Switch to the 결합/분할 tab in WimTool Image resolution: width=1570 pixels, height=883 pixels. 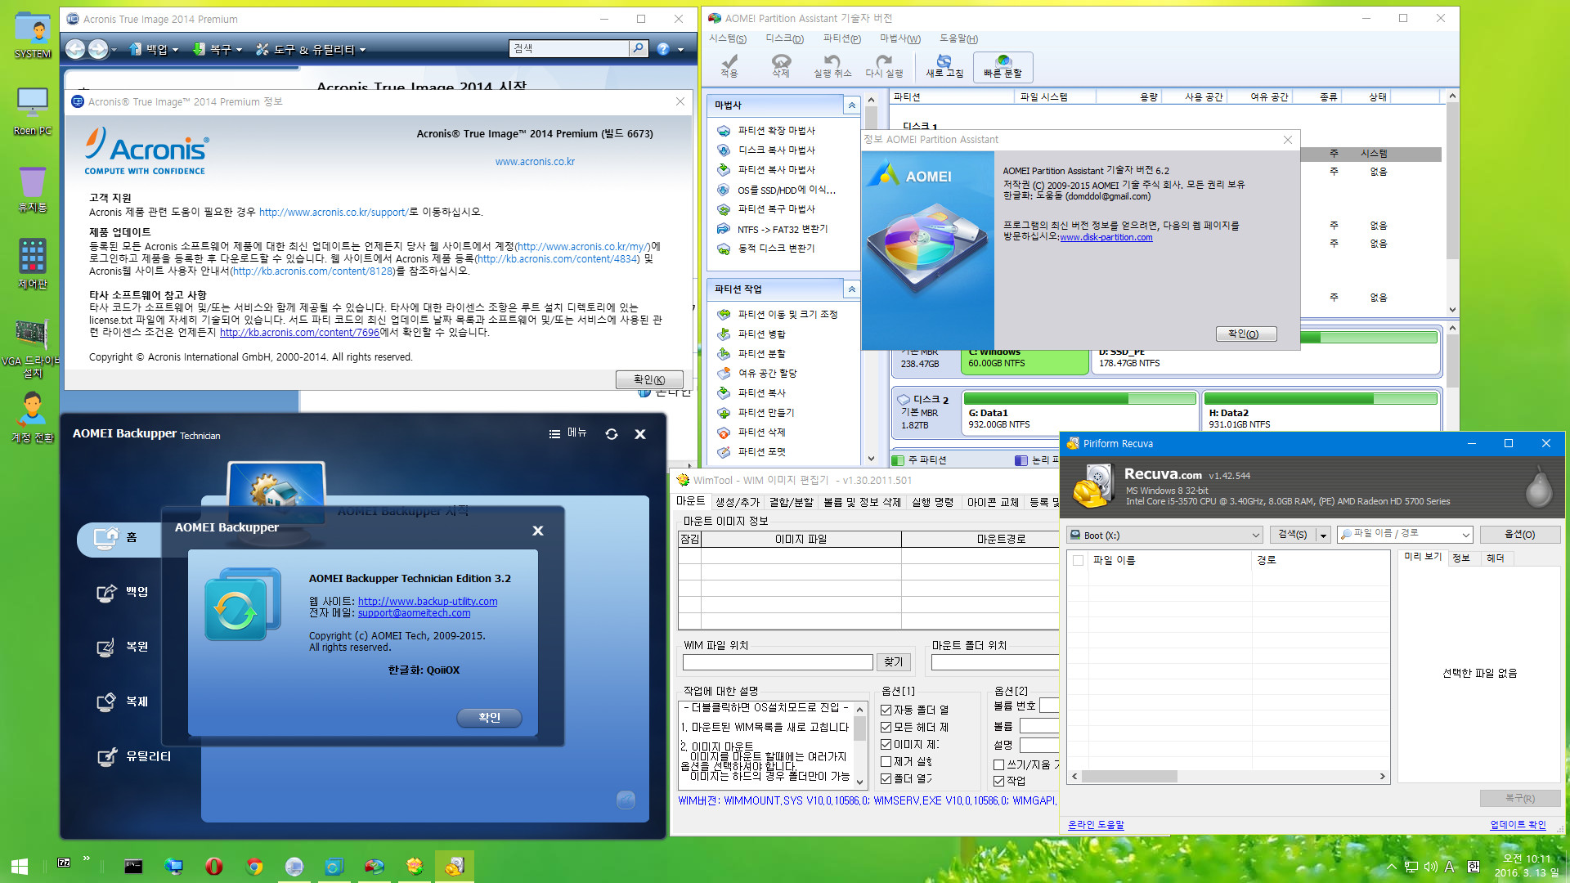(792, 502)
